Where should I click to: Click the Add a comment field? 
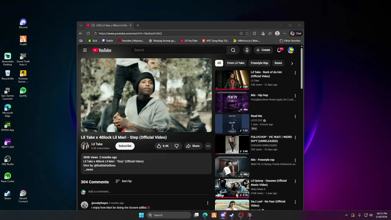148,192
